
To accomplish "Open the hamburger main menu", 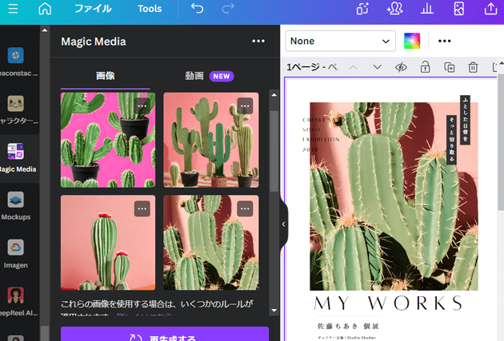I will [11, 10].
